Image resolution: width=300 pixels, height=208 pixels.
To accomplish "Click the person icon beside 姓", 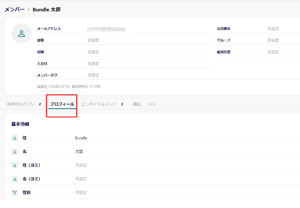I will (x=15, y=138).
